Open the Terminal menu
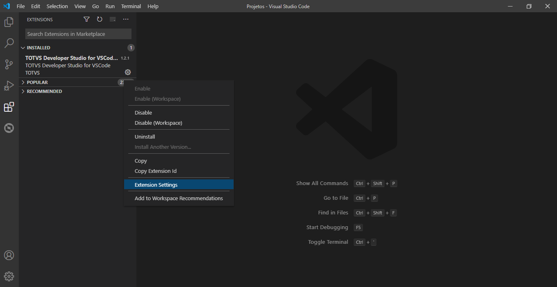 coord(131,6)
